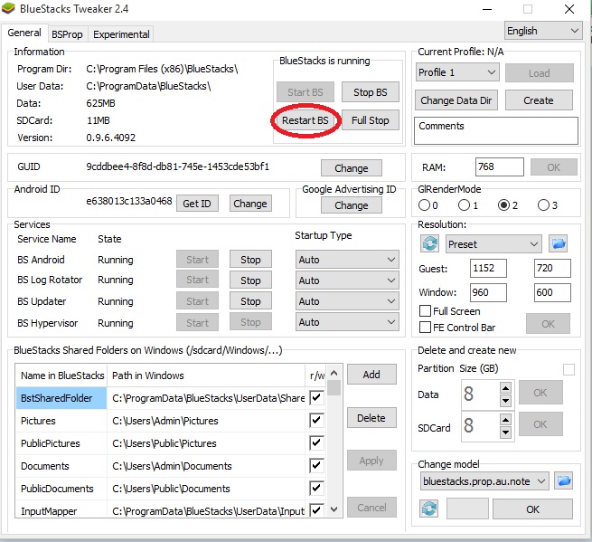Click the Guest height field 720

(552, 268)
